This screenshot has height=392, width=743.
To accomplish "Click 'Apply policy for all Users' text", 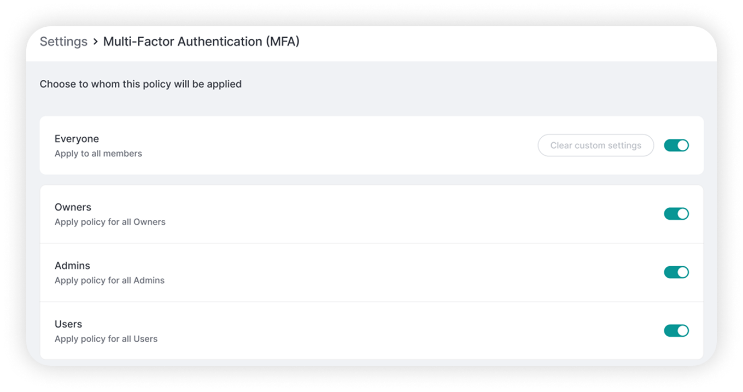I will [106, 339].
